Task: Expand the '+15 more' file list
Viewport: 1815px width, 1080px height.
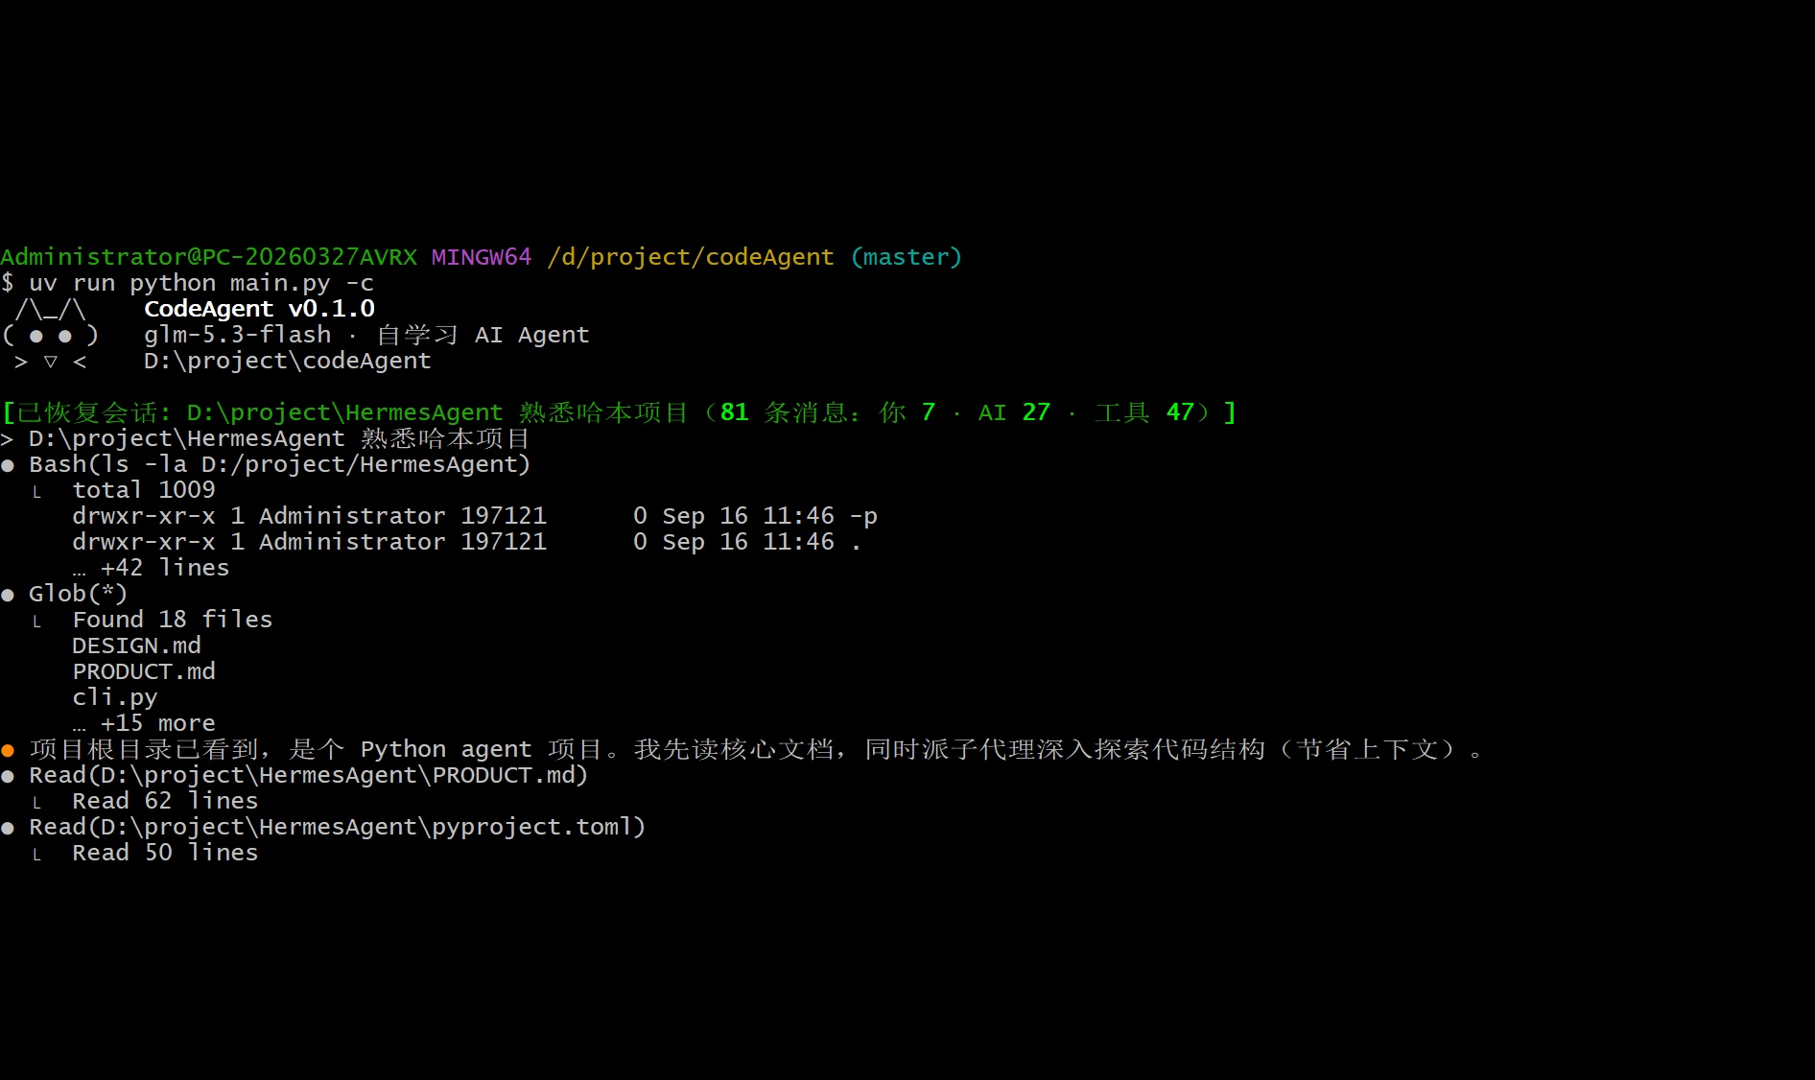Action: coord(144,723)
